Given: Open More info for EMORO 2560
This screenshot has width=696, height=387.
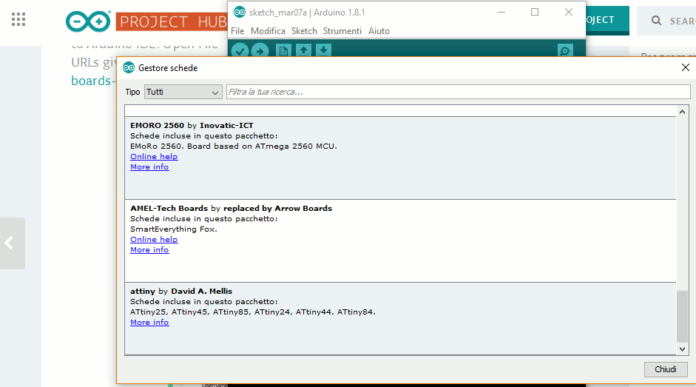Looking at the screenshot, I should (149, 166).
